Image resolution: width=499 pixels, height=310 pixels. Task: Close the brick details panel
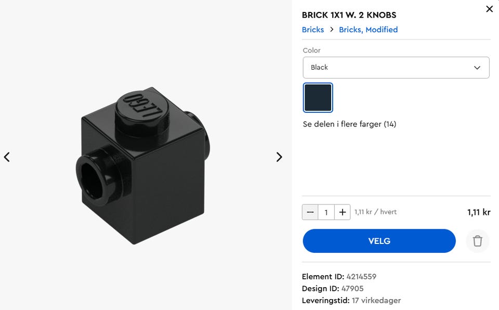(x=490, y=9)
